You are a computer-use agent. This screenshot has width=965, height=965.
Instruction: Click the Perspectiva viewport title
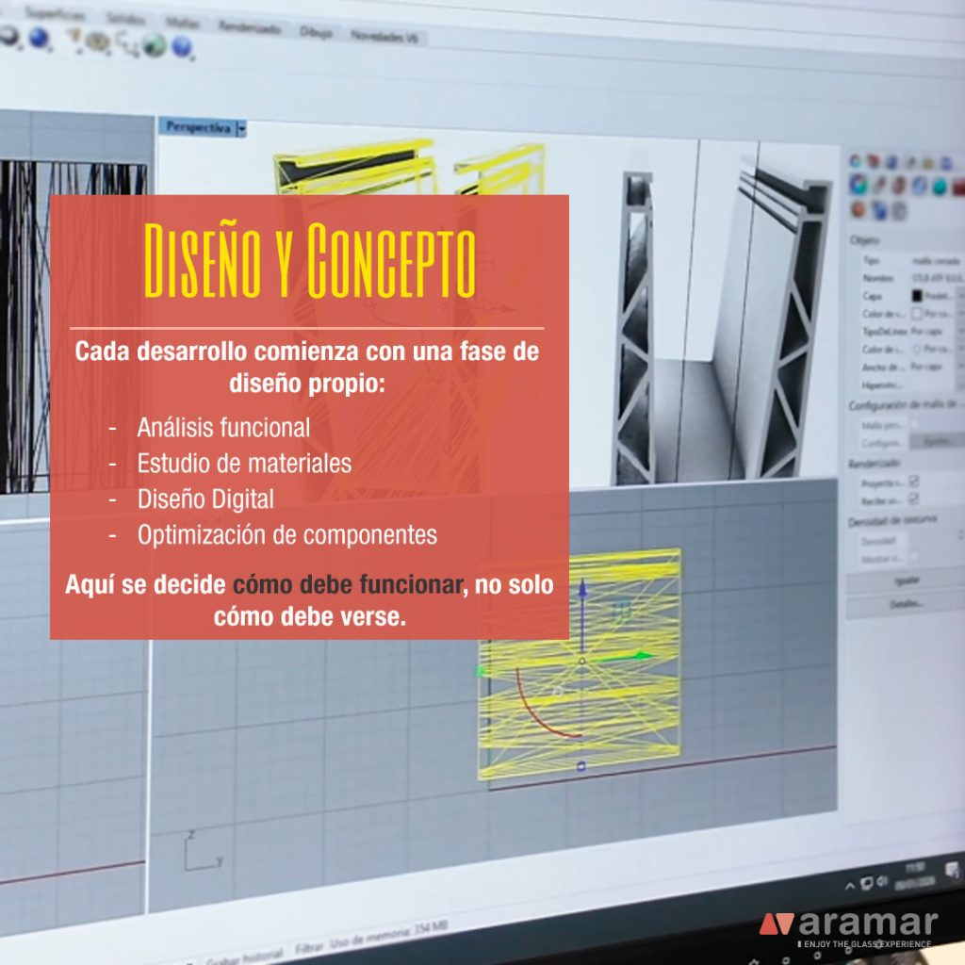pos(198,127)
